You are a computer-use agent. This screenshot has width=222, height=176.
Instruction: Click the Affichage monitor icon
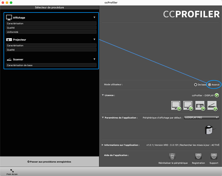pos(9,17)
